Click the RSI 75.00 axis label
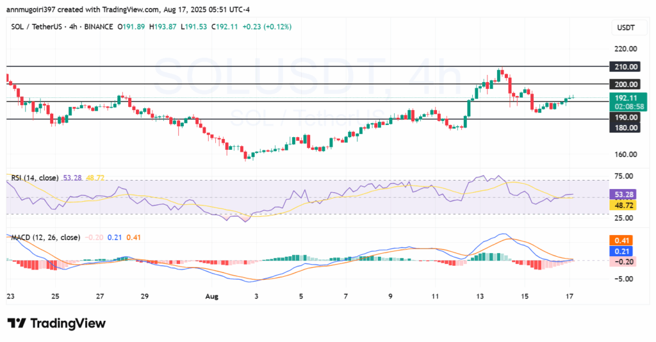 coord(624,176)
